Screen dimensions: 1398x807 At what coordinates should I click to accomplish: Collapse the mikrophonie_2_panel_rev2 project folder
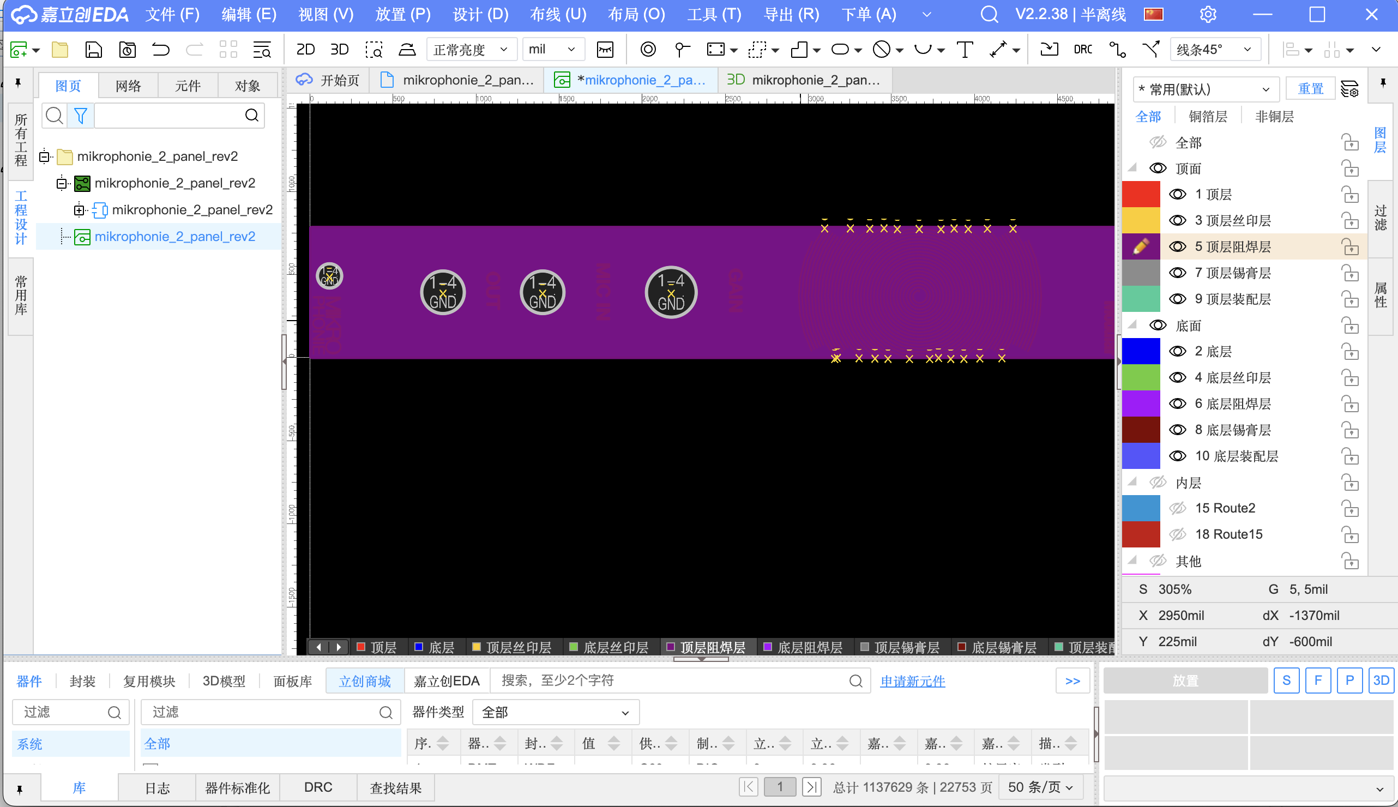pos(45,157)
